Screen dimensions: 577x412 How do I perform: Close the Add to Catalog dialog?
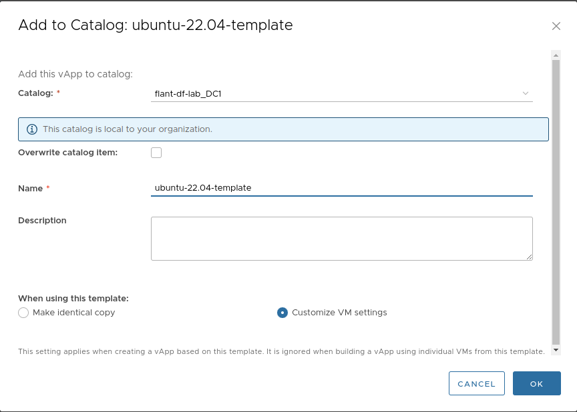point(556,26)
